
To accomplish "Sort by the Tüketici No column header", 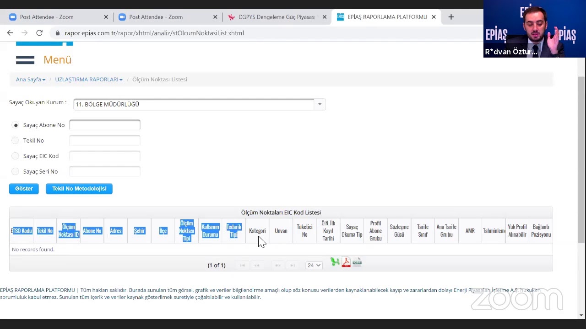I will 304,231.
